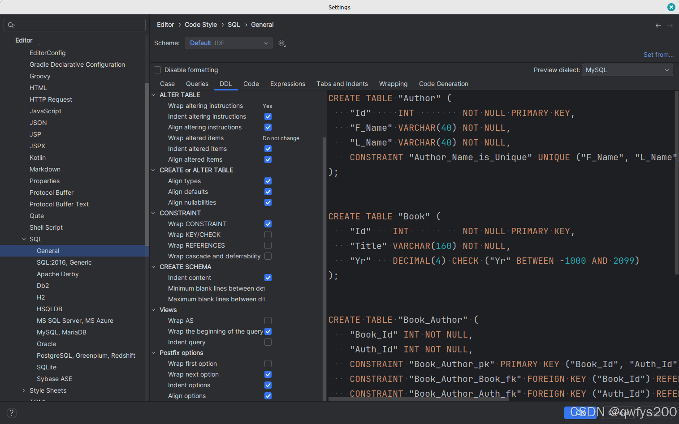
Task: Click the Set from... link
Action: pyautogui.click(x=658, y=55)
